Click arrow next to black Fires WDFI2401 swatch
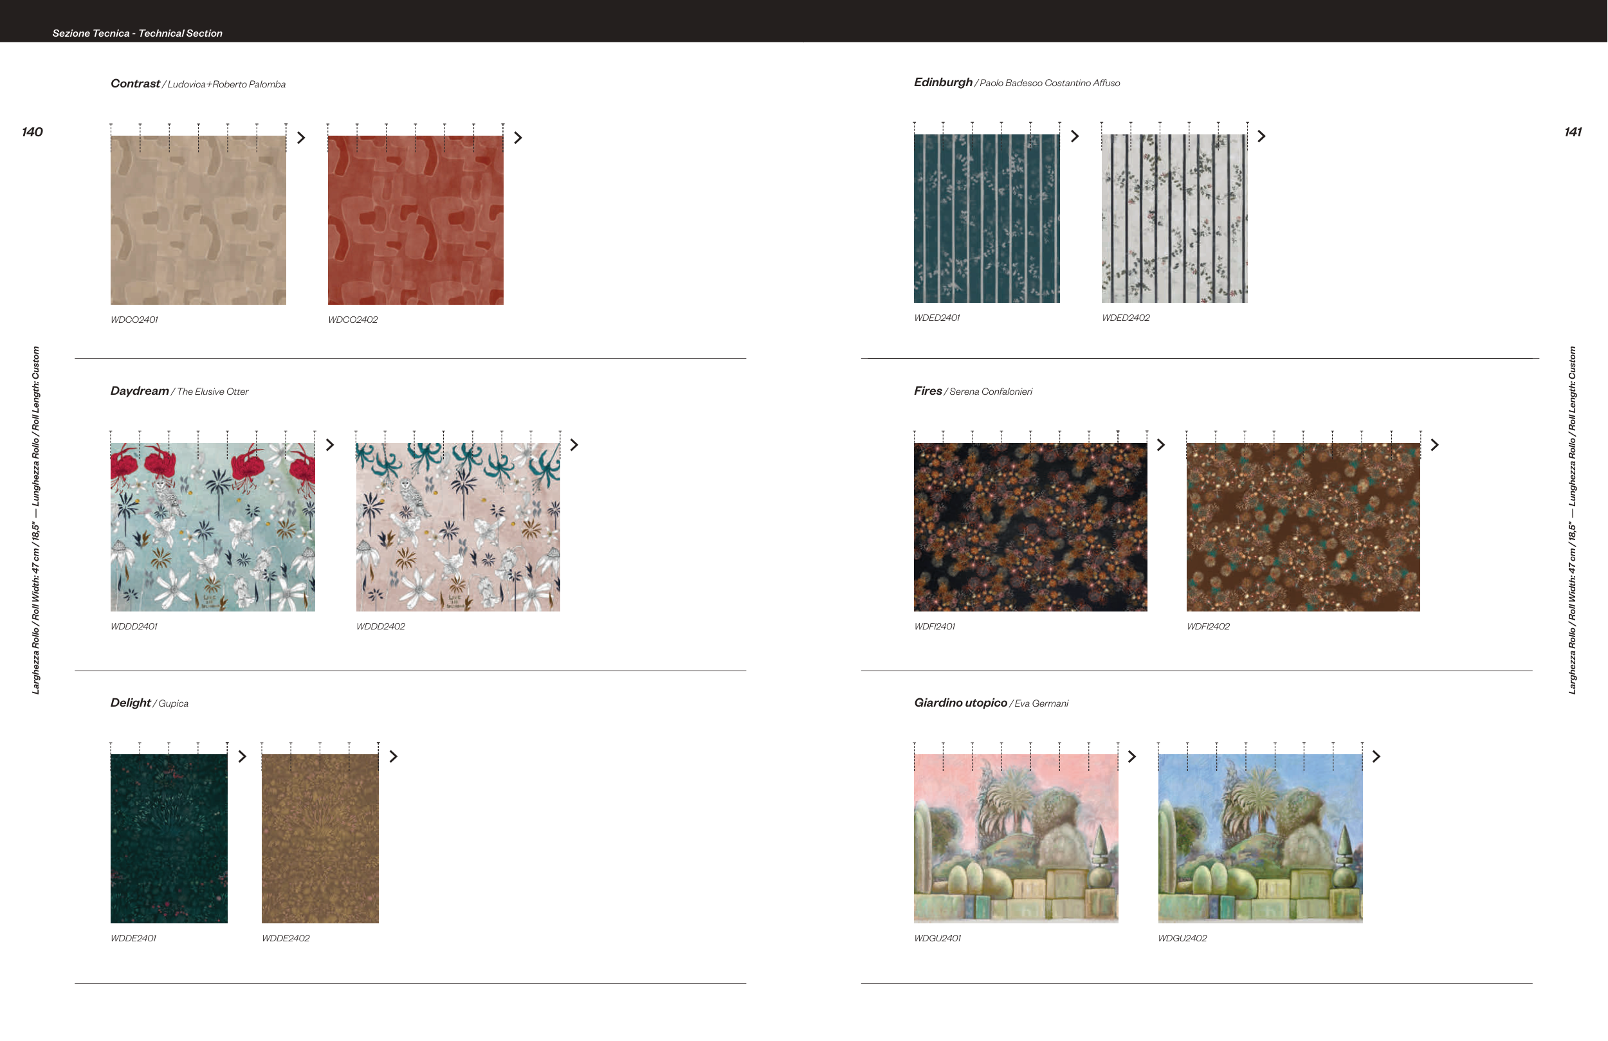The height and width of the screenshot is (1041, 1608). [x=1161, y=445]
